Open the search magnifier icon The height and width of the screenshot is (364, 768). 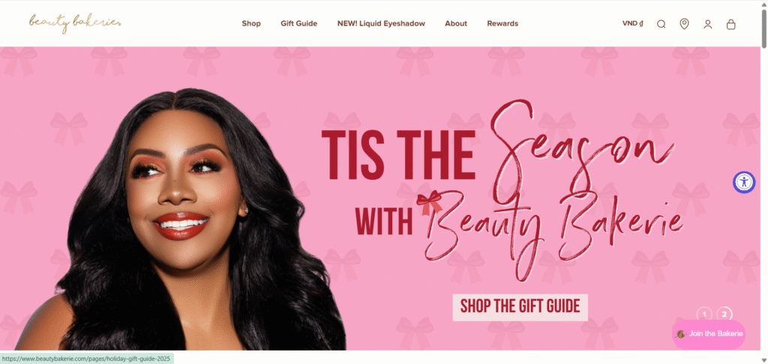tap(661, 24)
